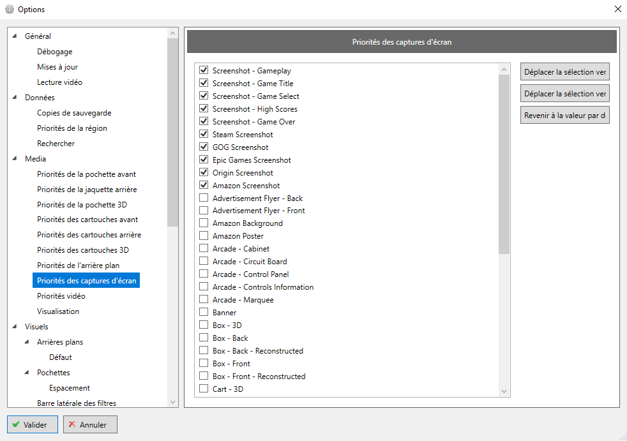Select Priorités des cartouches arrière
The image size is (627, 441).
point(89,235)
